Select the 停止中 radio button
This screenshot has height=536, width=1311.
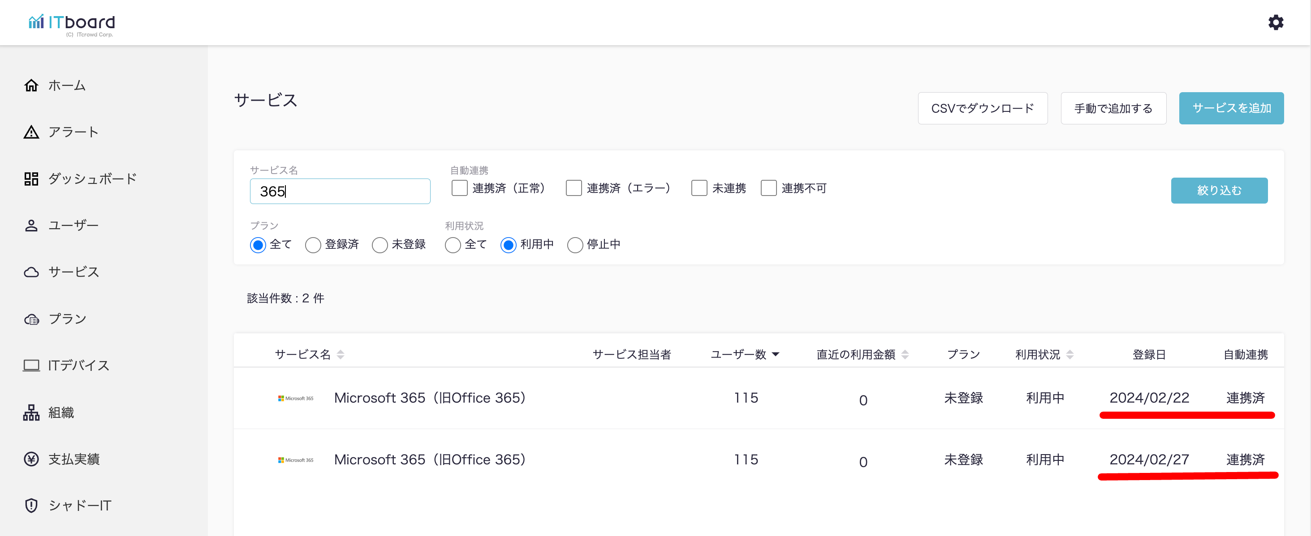coord(574,245)
